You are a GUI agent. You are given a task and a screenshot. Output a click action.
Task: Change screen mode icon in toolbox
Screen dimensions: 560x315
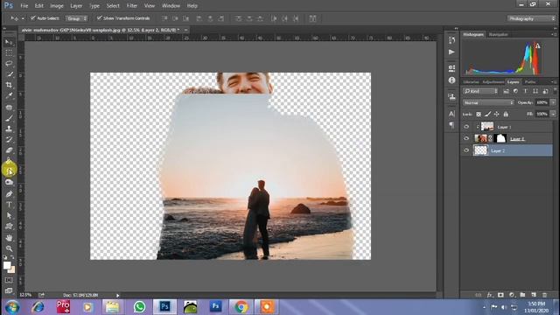tap(9, 290)
